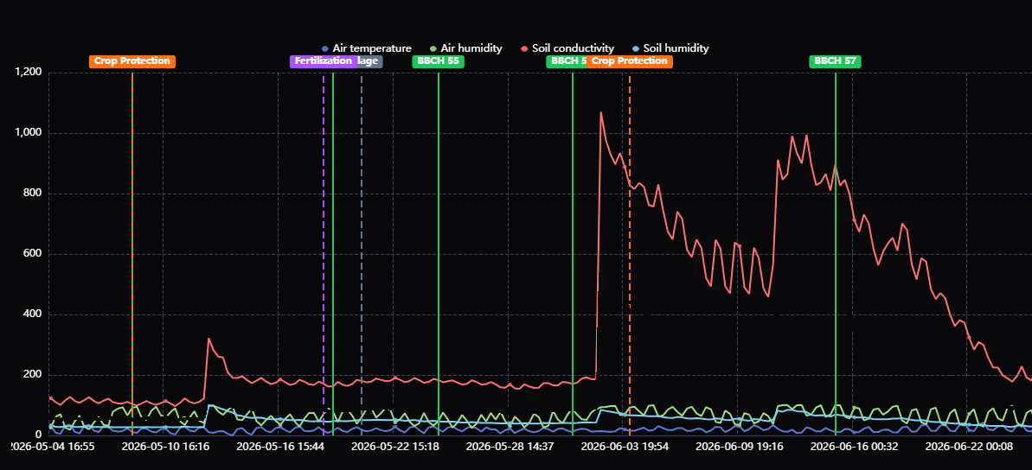Toggle the Soil humidity legend entry
This screenshot has height=470, width=1032.
670,48
